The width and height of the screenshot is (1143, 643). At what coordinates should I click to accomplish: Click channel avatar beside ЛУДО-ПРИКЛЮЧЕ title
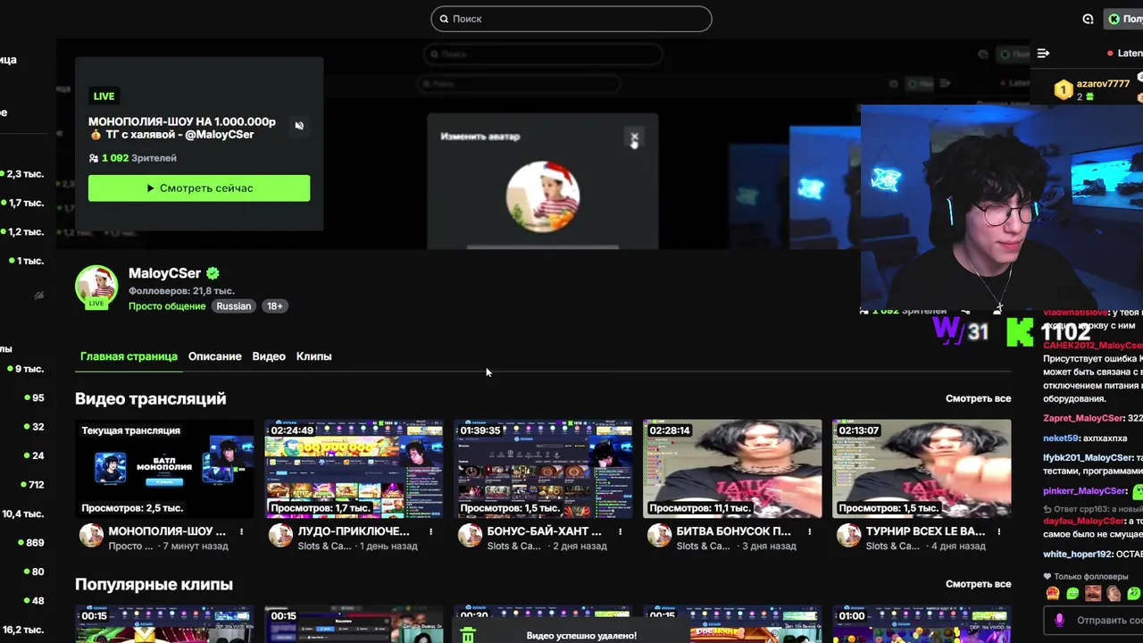click(x=280, y=536)
